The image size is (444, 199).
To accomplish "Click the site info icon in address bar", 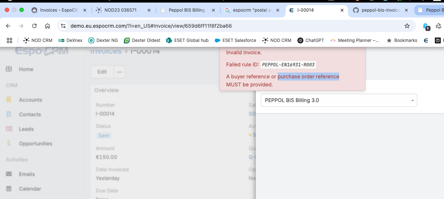I will (x=64, y=26).
